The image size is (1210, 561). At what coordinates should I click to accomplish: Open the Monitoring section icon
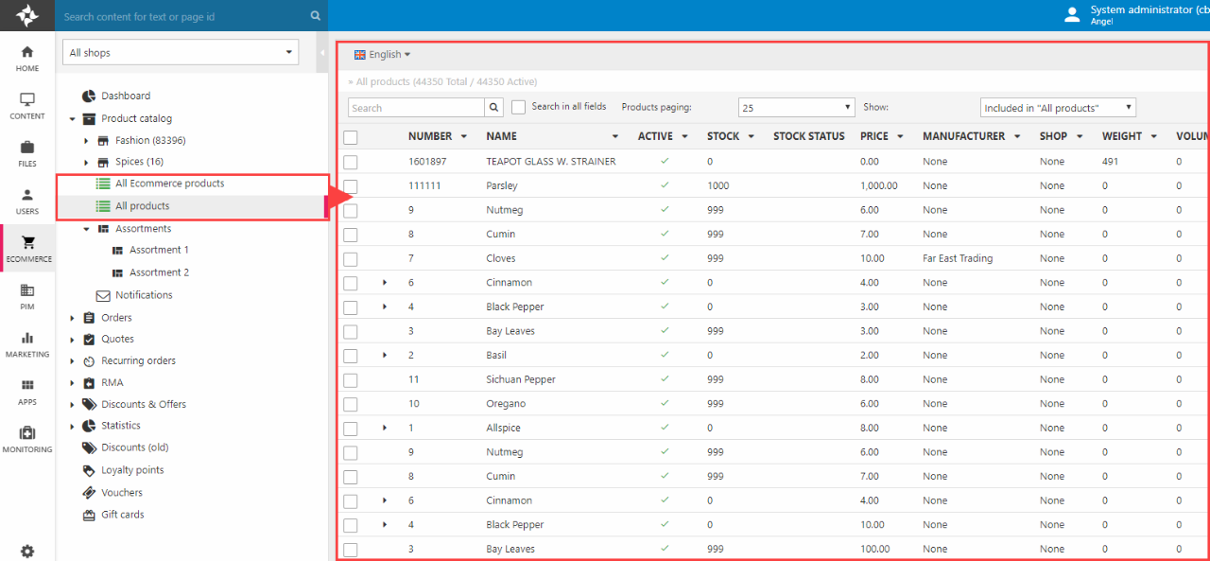coord(27,438)
